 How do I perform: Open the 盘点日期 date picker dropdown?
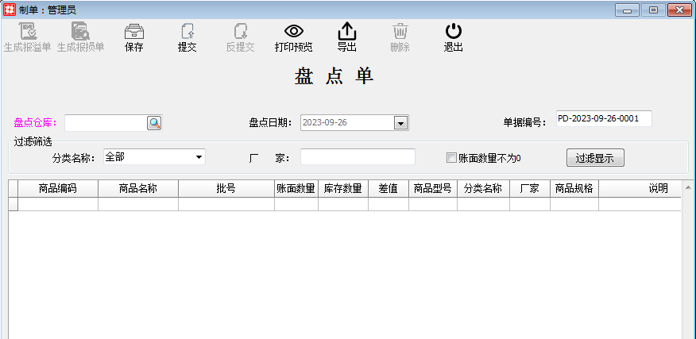coord(400,123)
